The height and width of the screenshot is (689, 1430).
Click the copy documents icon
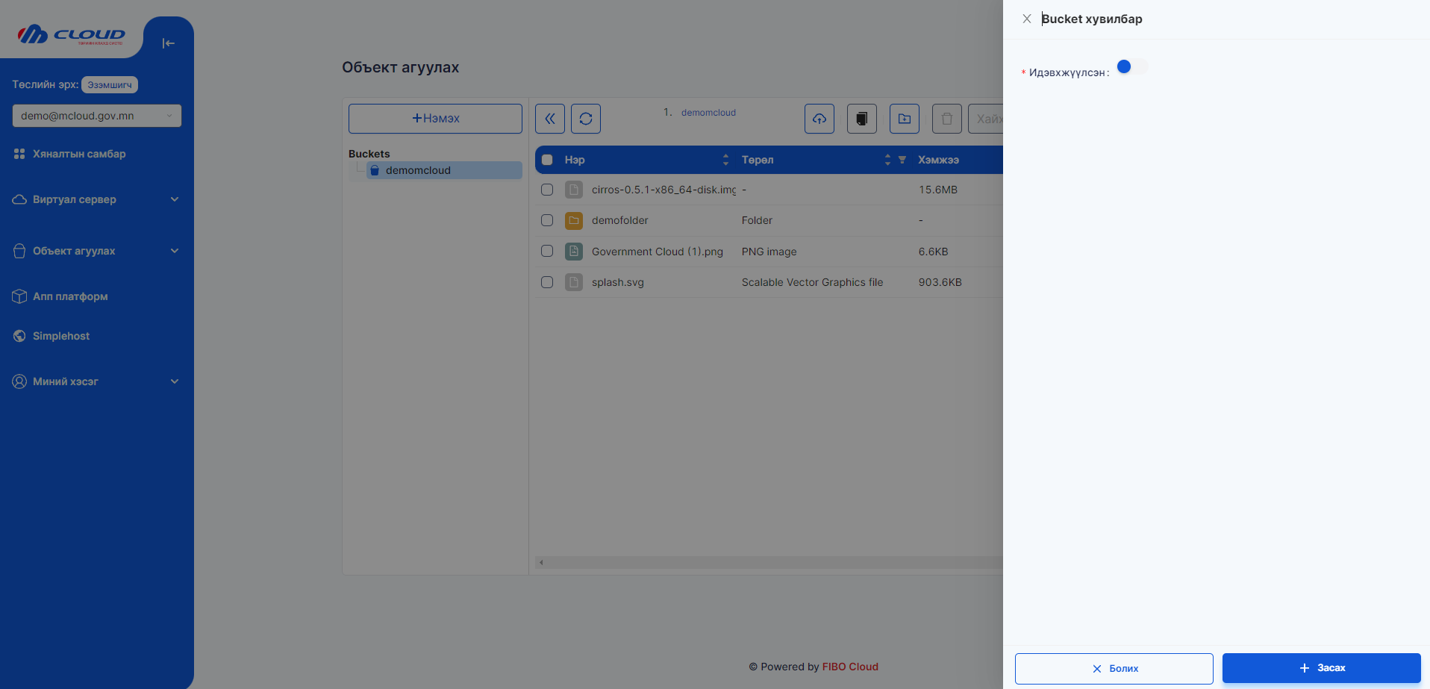[x=861, y=119]
